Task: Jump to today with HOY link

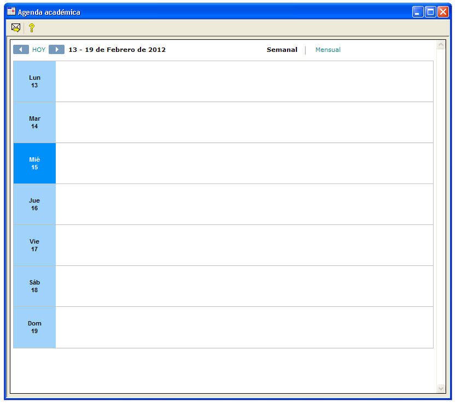Action: (39, 50)
